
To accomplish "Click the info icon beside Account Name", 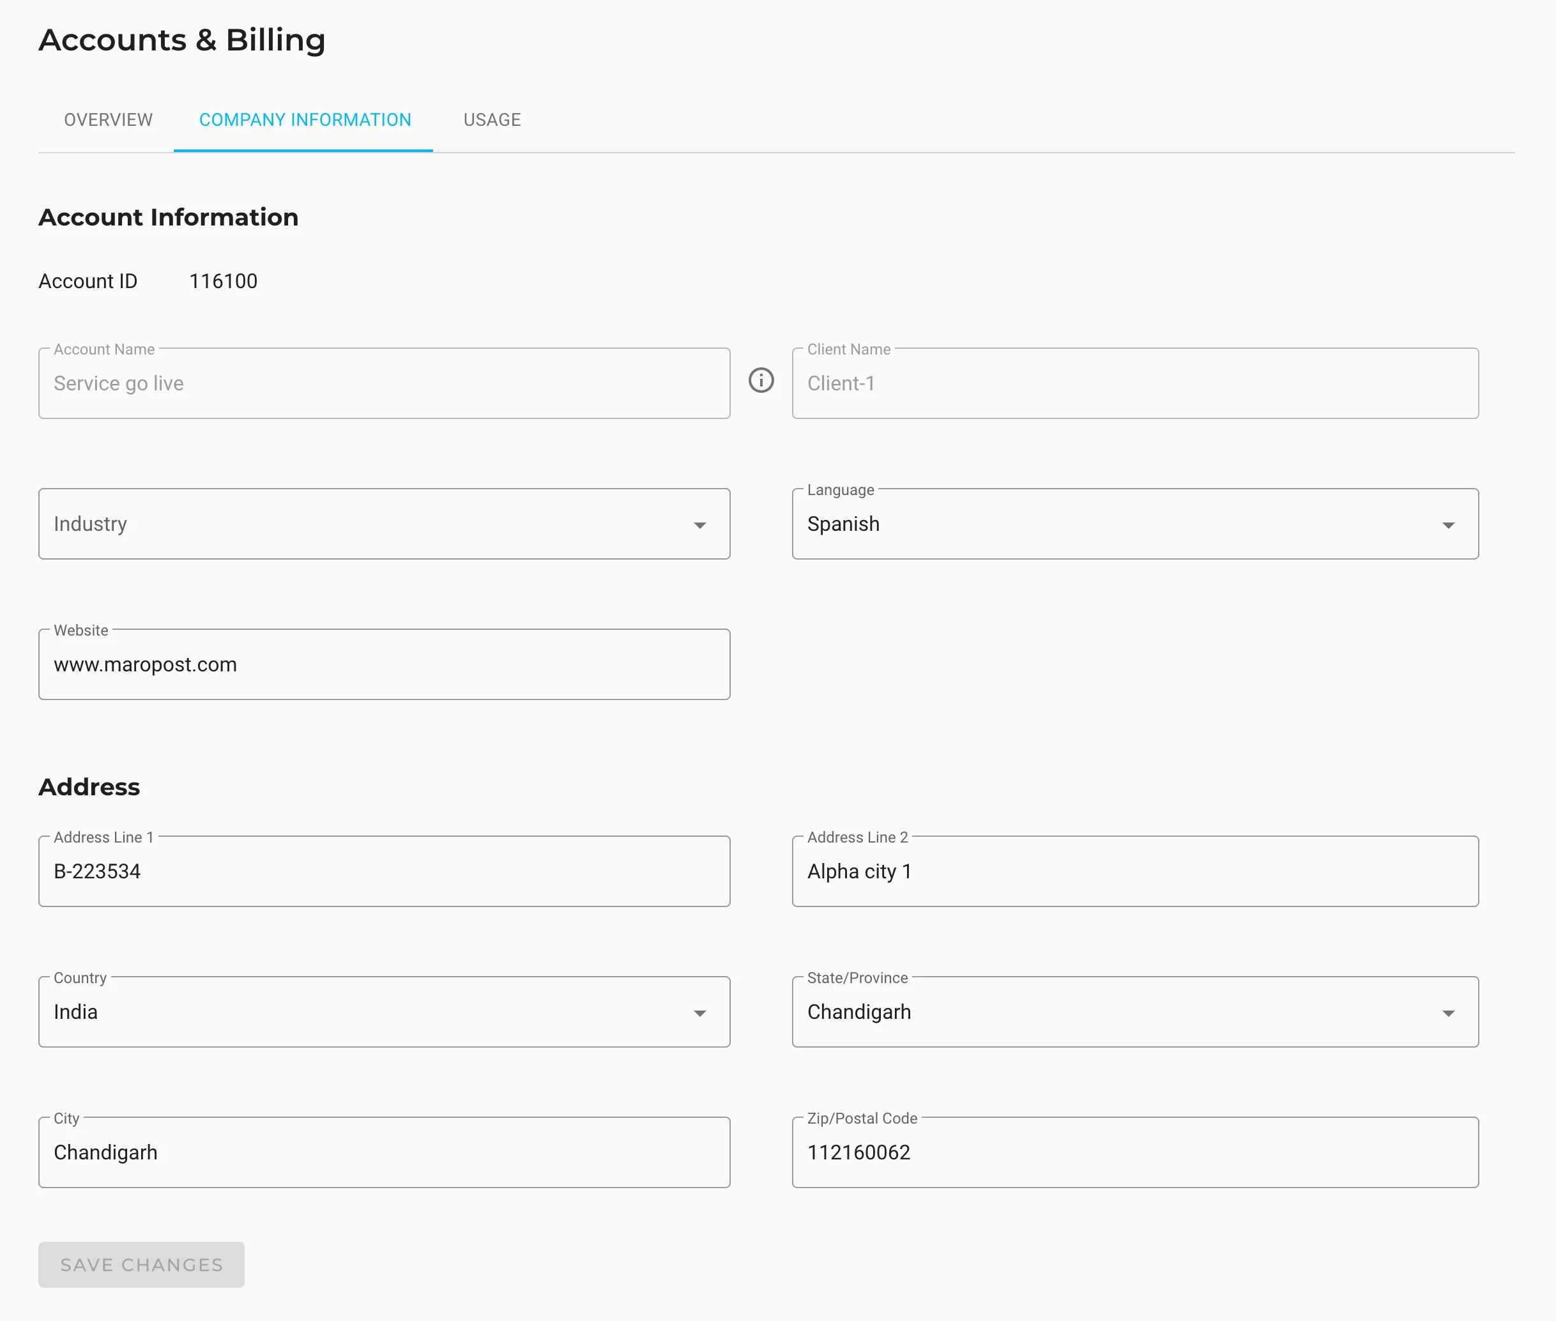I will click(761, 381).
